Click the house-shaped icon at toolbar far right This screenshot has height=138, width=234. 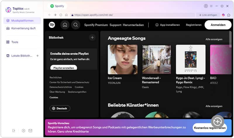(229, 15)
